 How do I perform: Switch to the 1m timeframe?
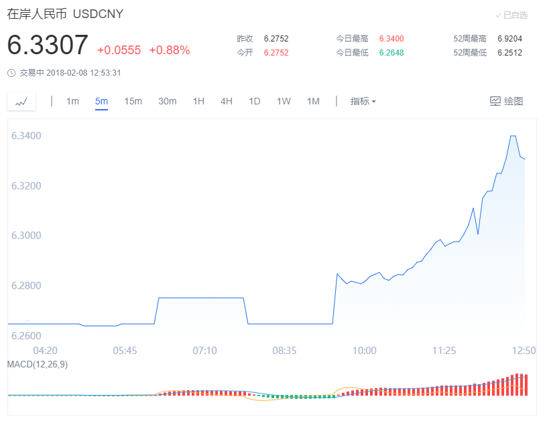[x=72, y=101]
